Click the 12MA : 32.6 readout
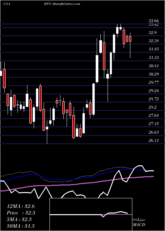Image resolution: width=165 pixels, height=231 pixels. click(x=21, y=206)
